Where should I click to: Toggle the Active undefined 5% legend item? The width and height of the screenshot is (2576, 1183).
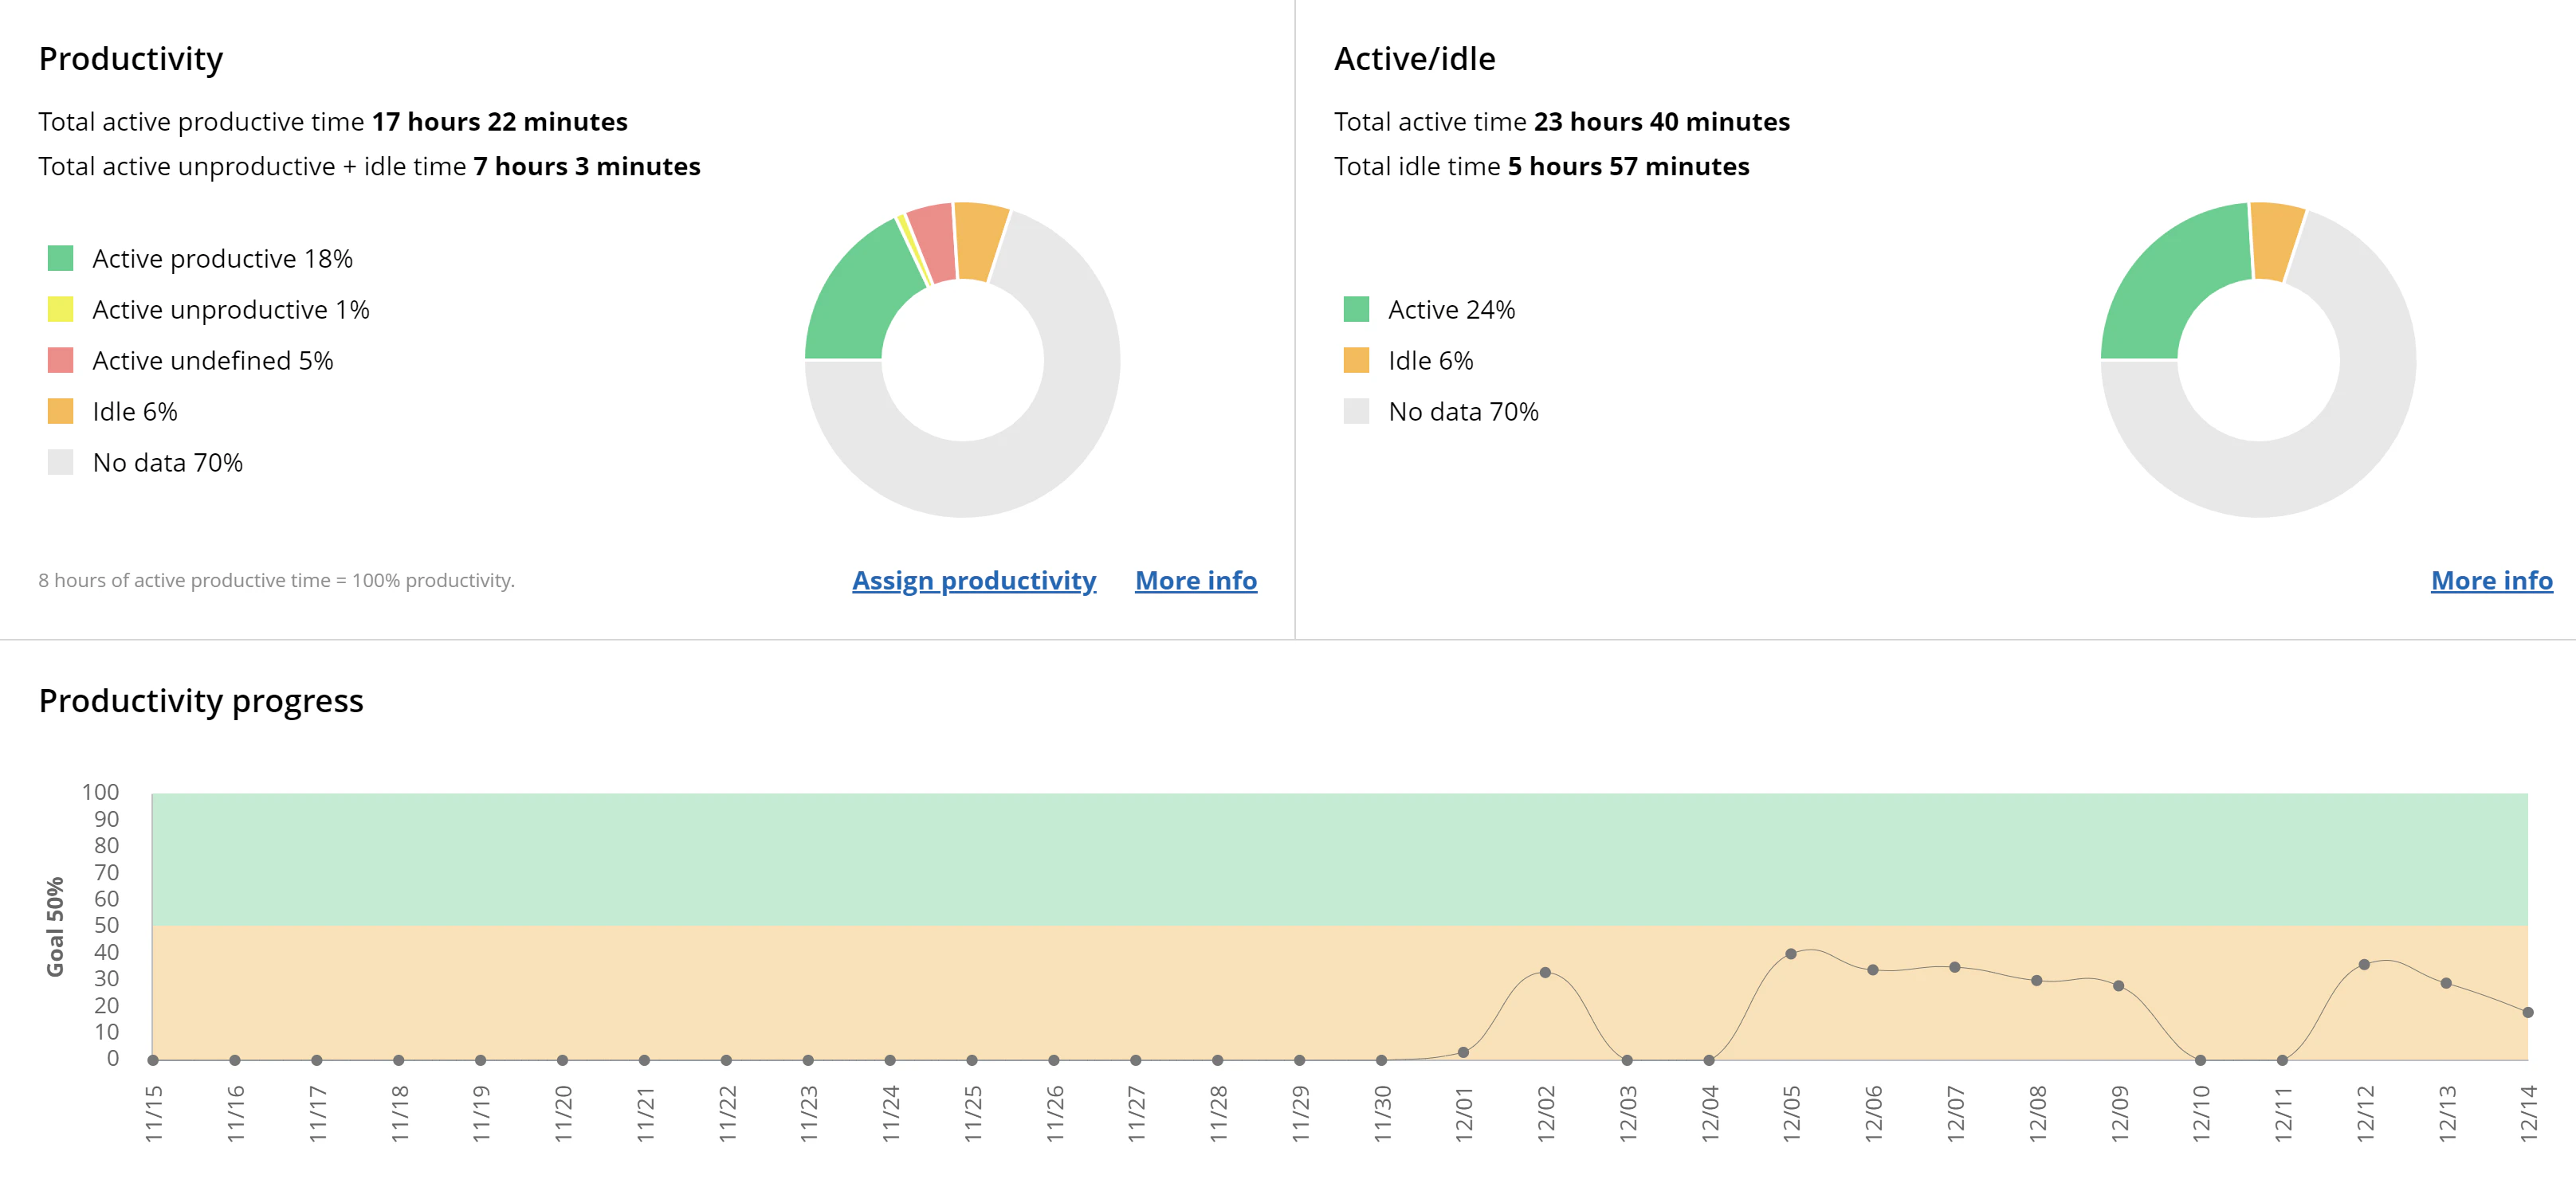60,360
